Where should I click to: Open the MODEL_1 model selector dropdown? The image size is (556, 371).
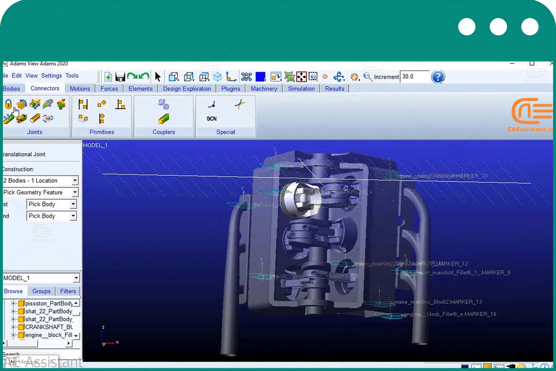coord(76,278)
